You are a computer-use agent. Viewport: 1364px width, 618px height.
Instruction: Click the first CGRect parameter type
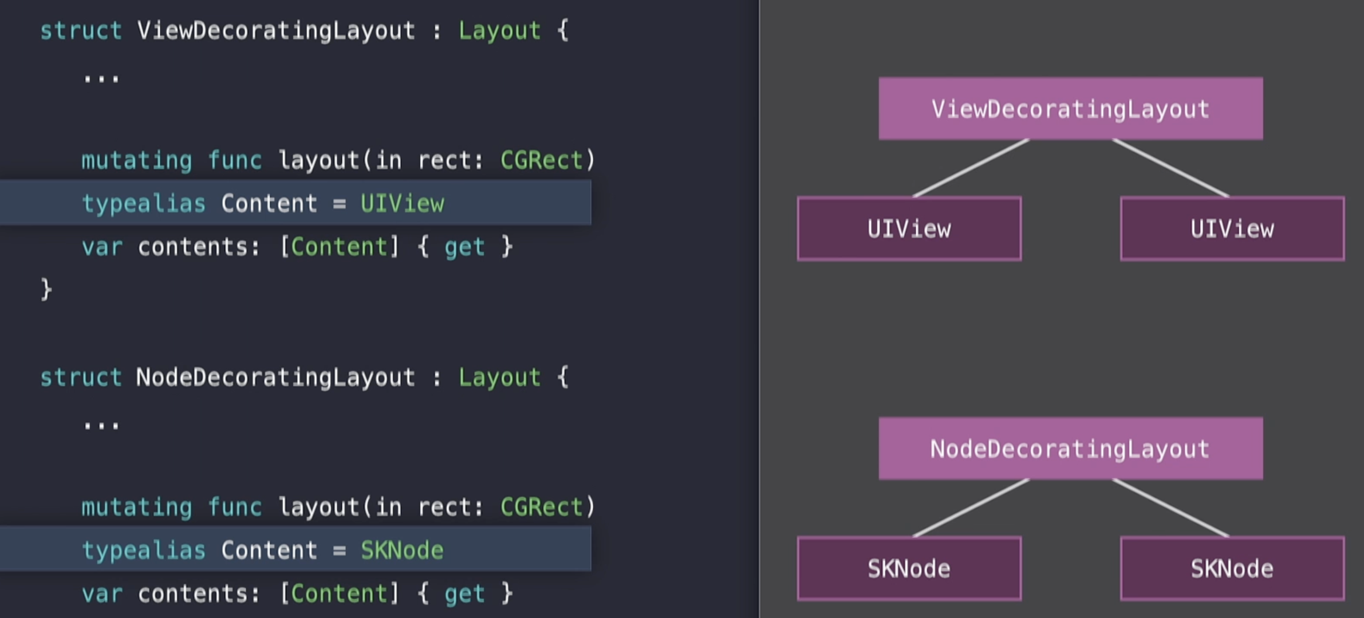(x=541, y=160)
